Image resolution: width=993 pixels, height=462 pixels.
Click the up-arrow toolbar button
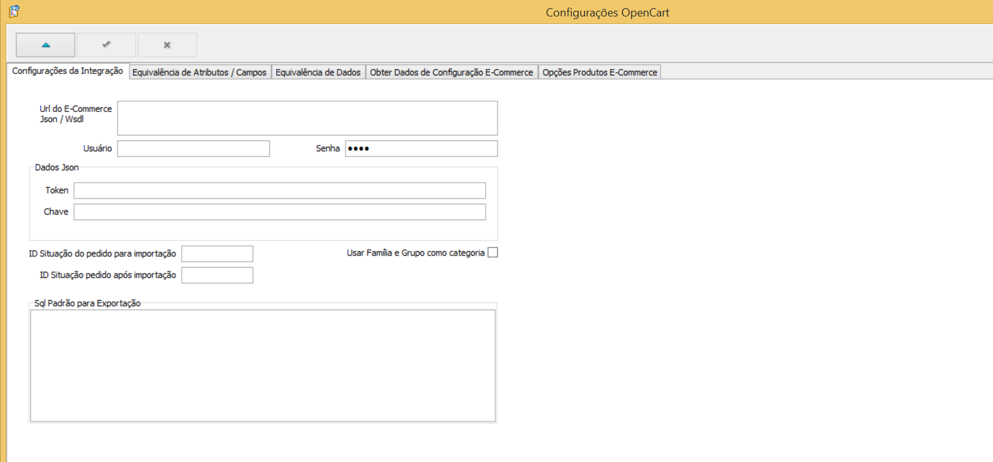click(46, 45)
